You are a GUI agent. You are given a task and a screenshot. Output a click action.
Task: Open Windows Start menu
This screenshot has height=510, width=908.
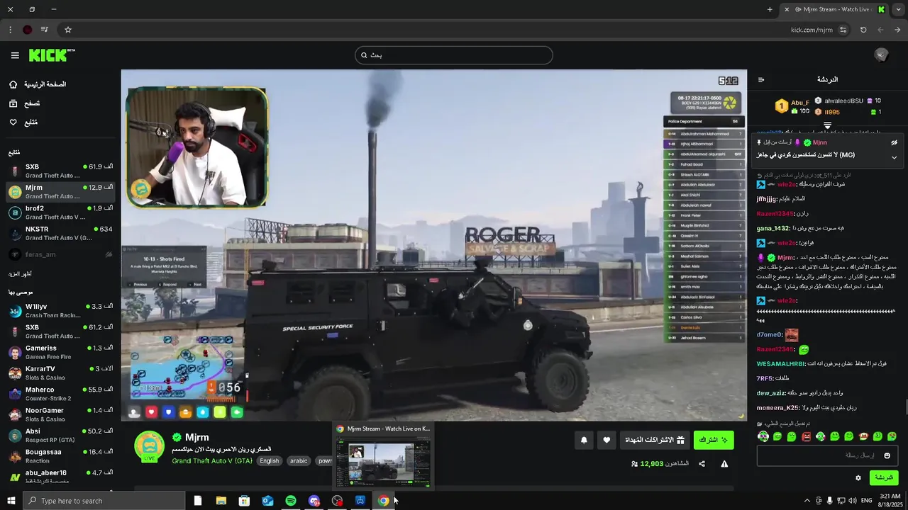click(11, 501)
